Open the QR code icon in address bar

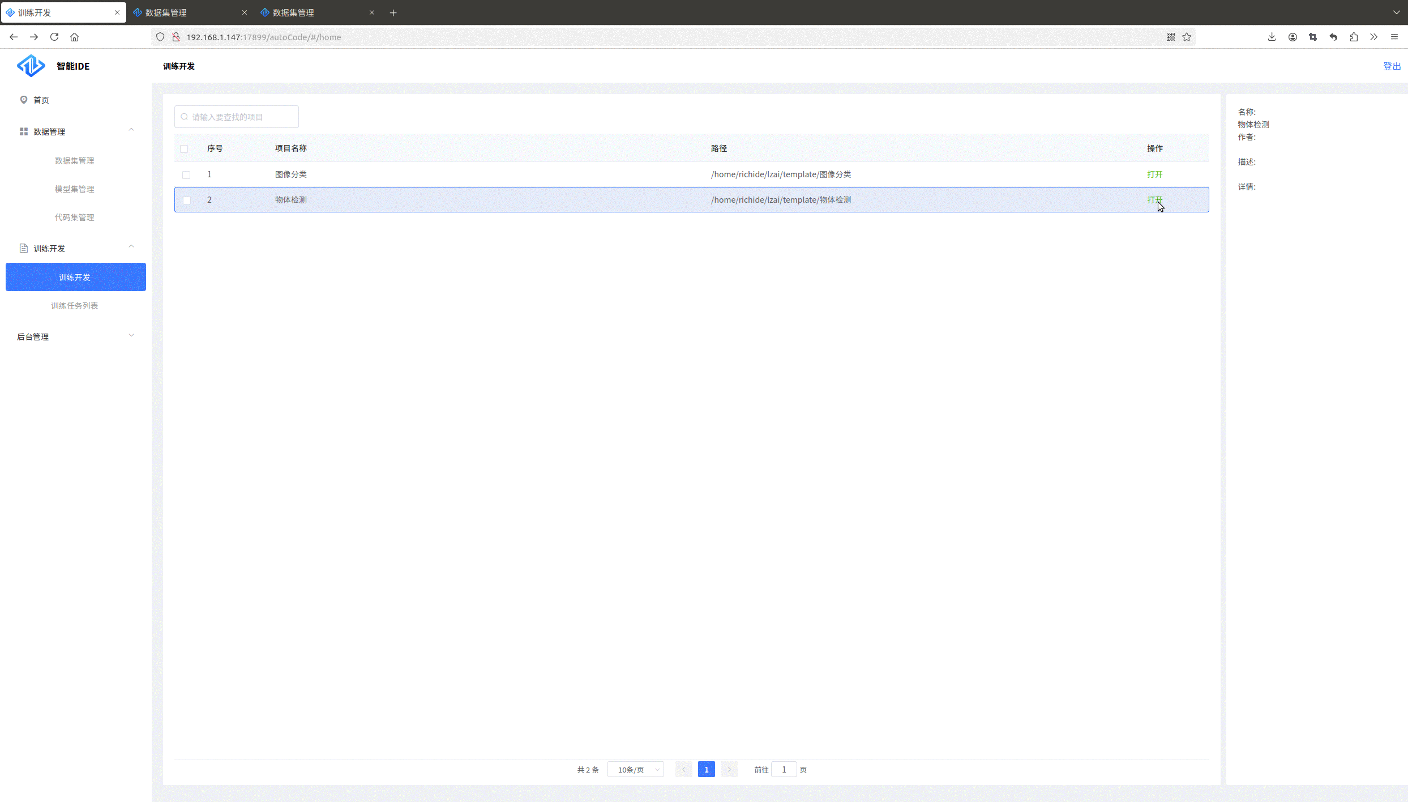(1171, 37)
